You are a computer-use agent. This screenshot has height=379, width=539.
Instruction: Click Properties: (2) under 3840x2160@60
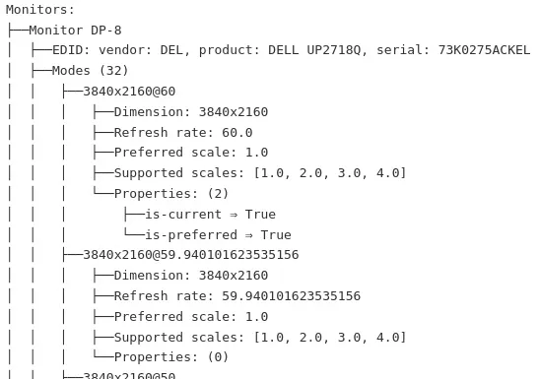[171, 194]
